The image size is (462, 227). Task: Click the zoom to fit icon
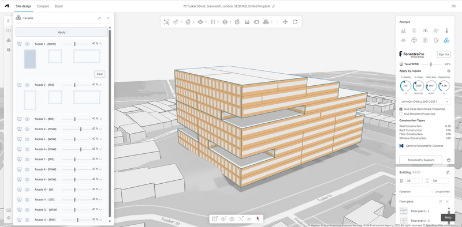point(241,219)
